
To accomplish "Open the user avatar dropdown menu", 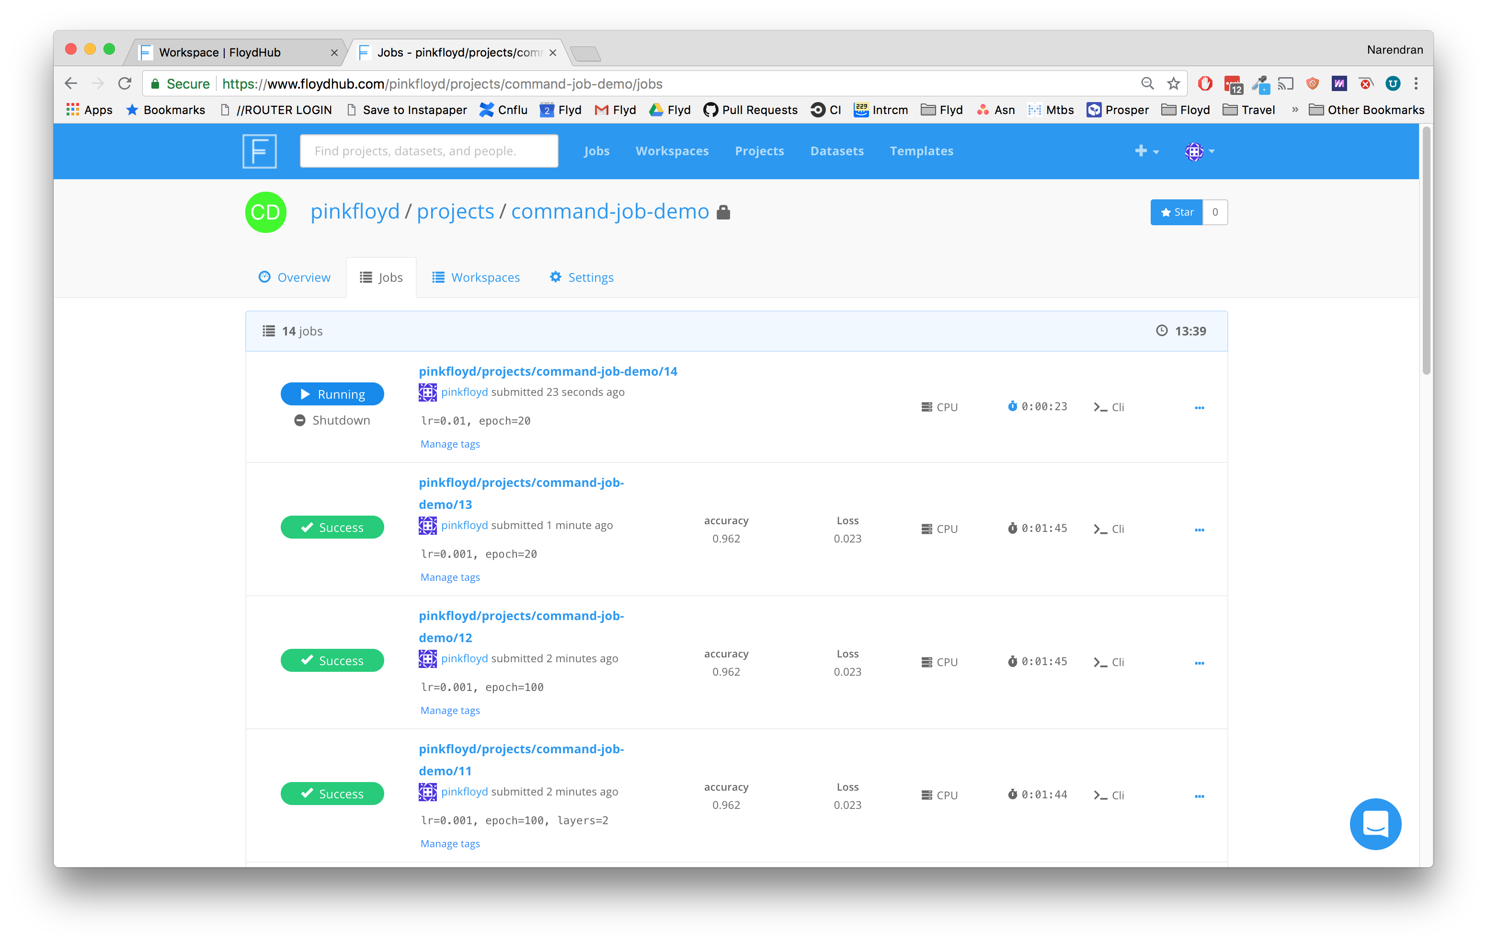I will coord(1199,151).
